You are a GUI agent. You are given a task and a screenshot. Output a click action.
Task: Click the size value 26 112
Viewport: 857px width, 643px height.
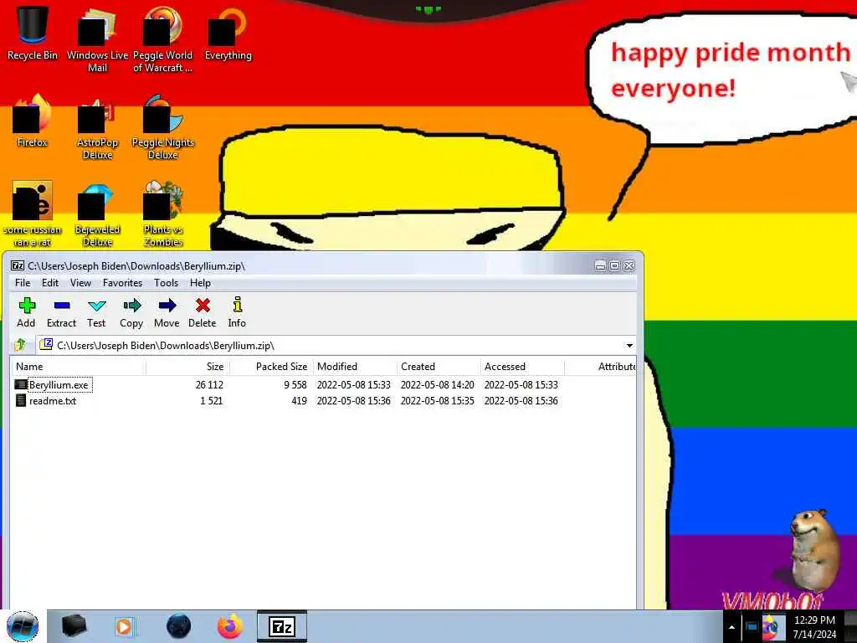(209, 385)
